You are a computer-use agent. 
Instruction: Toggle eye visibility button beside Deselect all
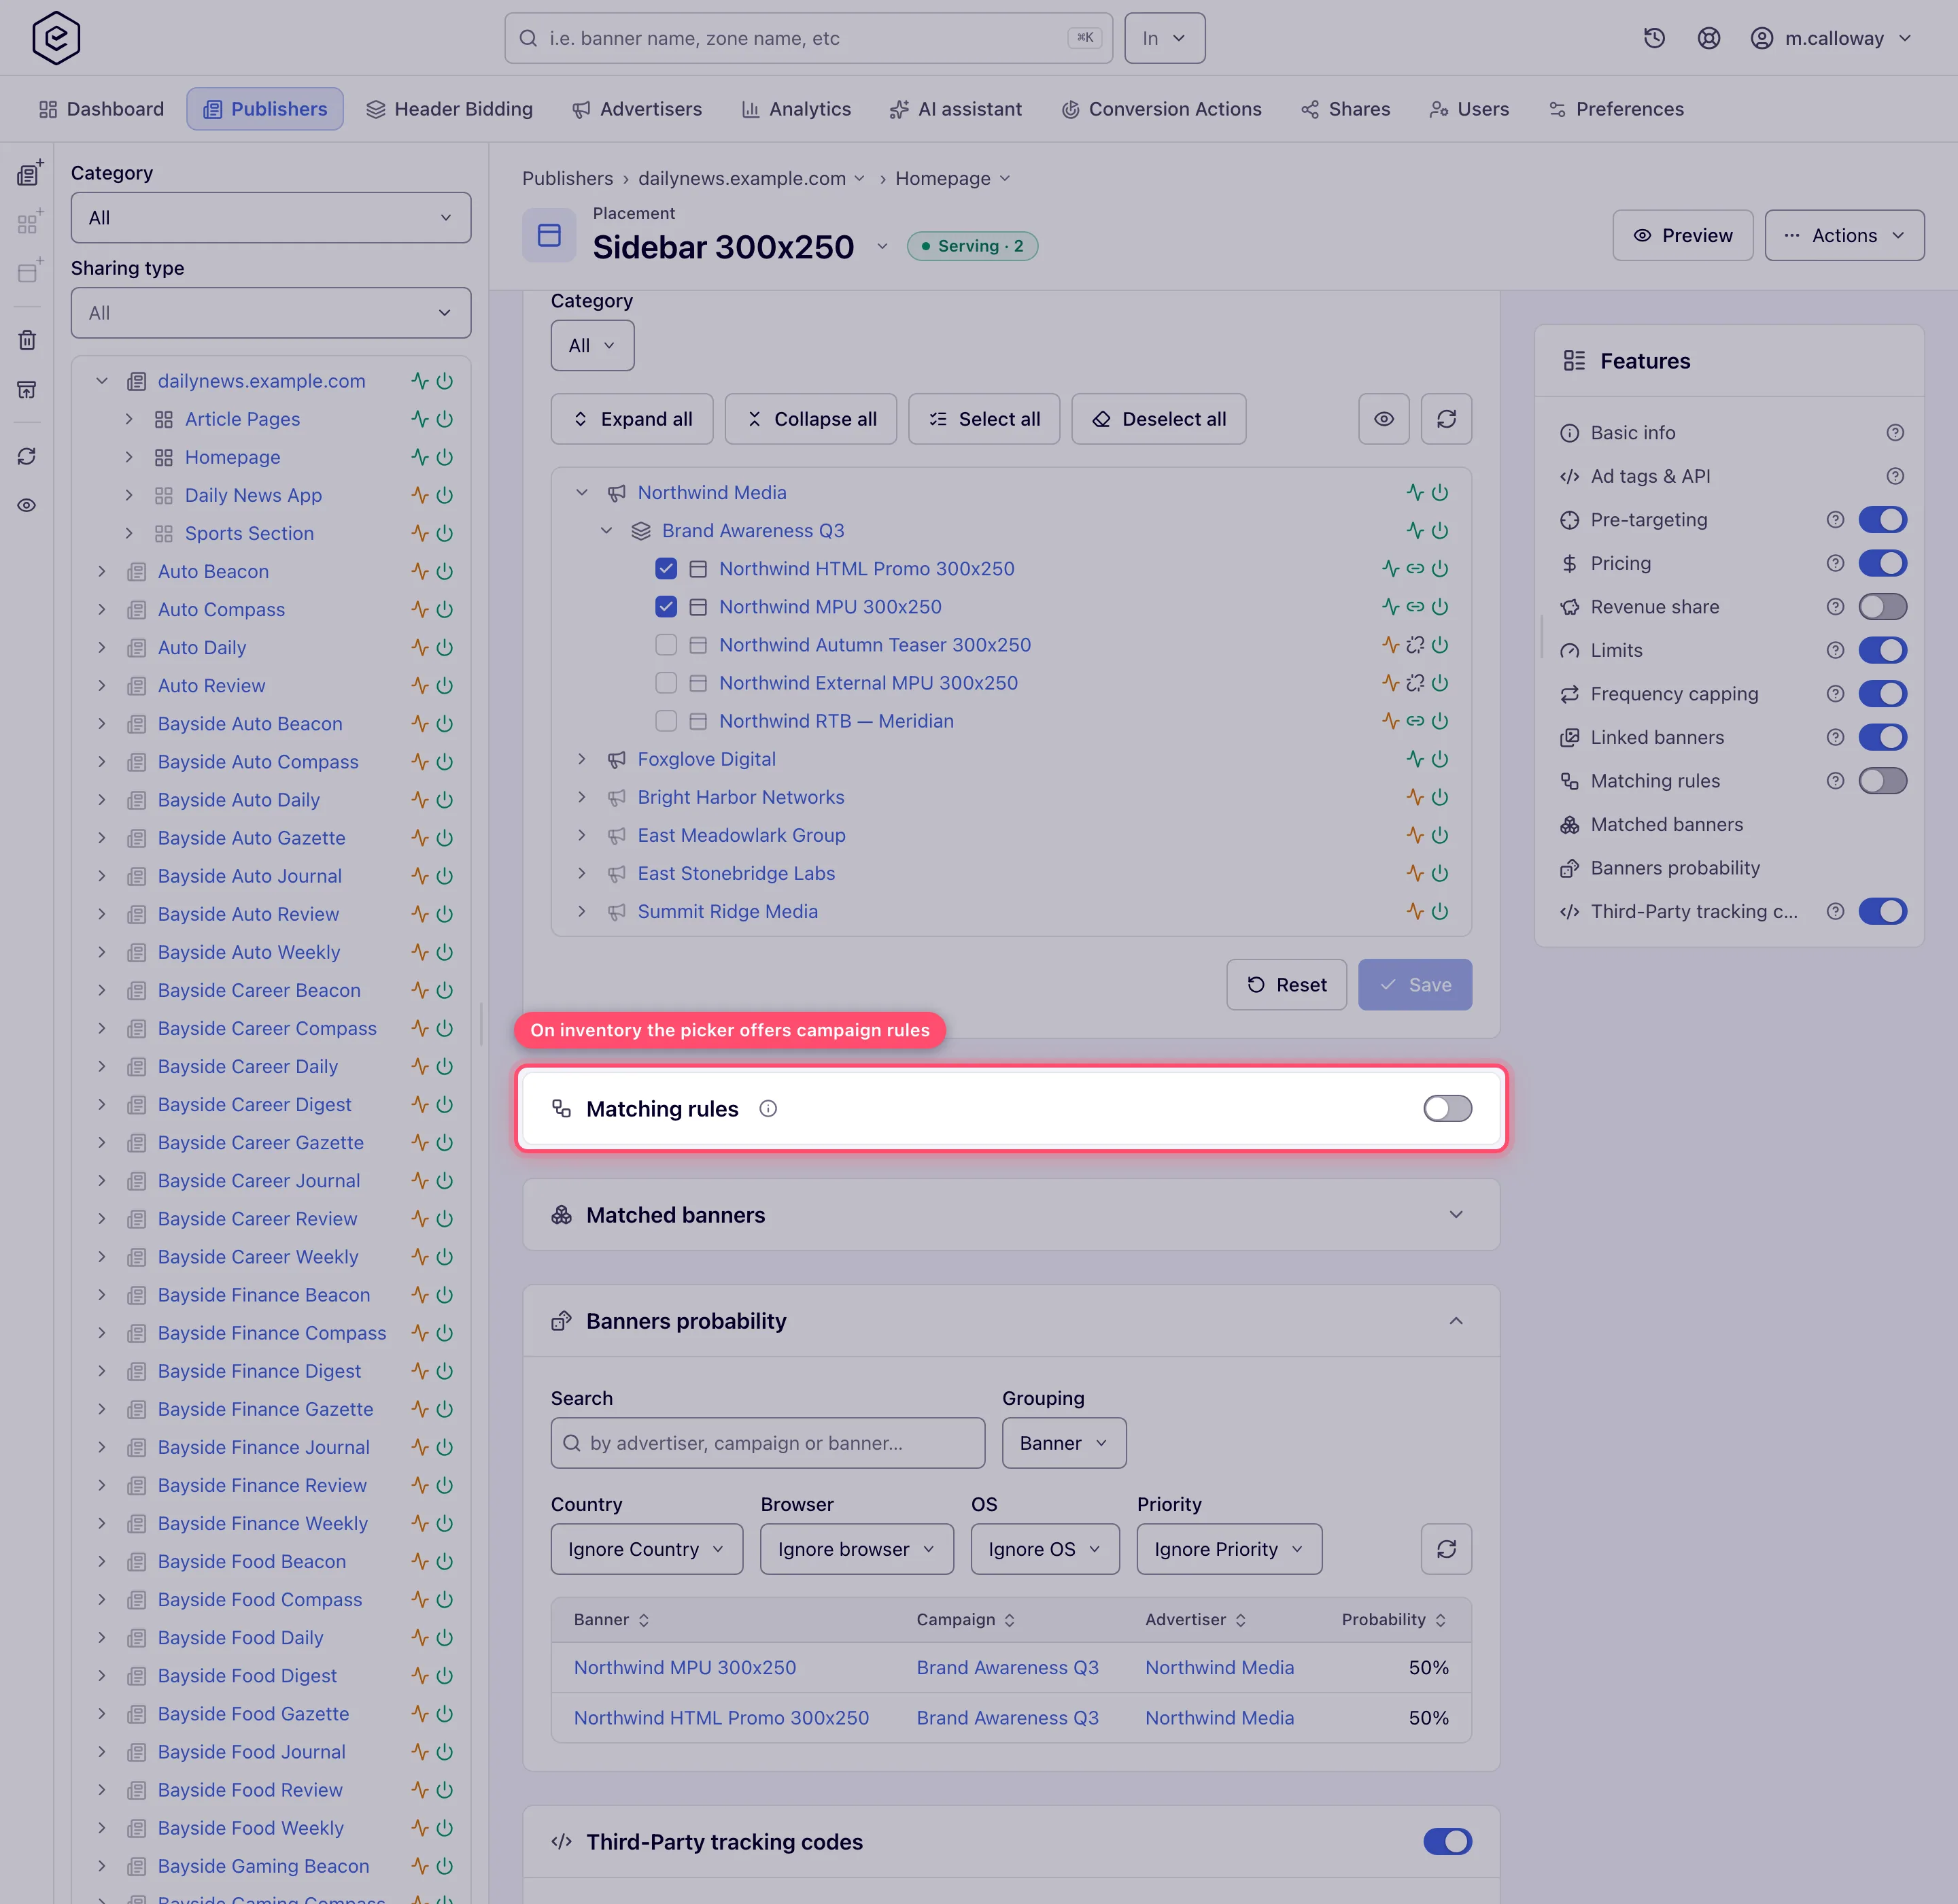pos(1384,419)
